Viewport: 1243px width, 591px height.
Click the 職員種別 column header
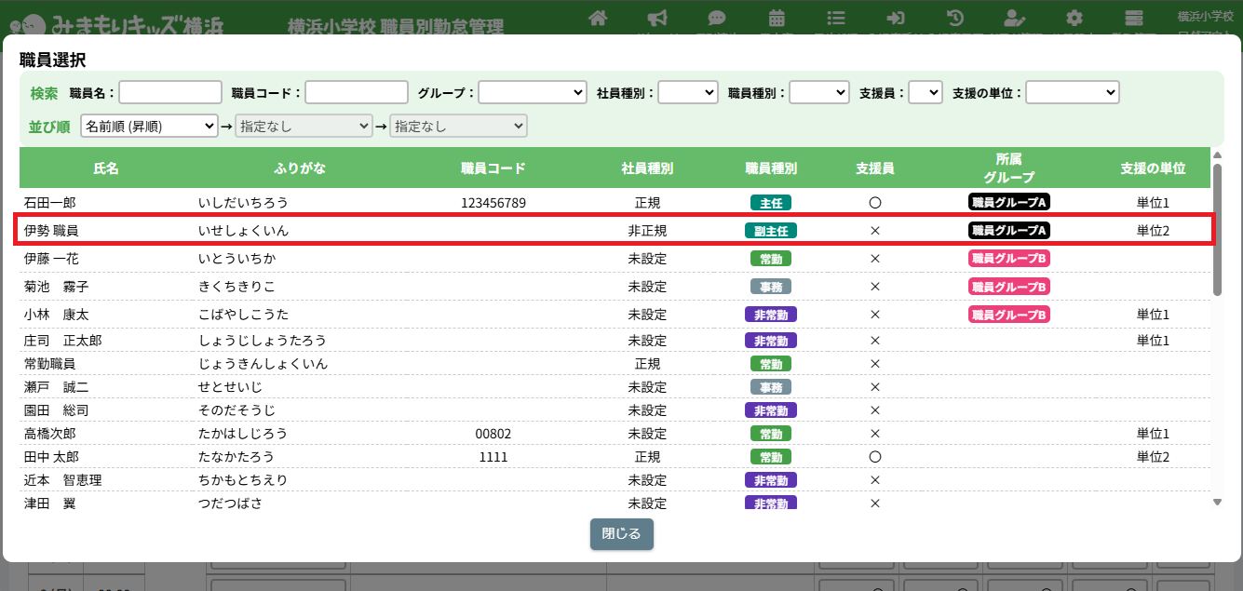(x=771, y=168)
